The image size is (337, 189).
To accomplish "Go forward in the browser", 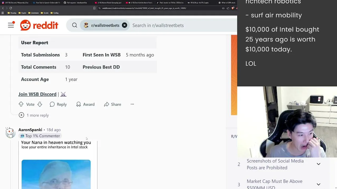I will (7, 8).
